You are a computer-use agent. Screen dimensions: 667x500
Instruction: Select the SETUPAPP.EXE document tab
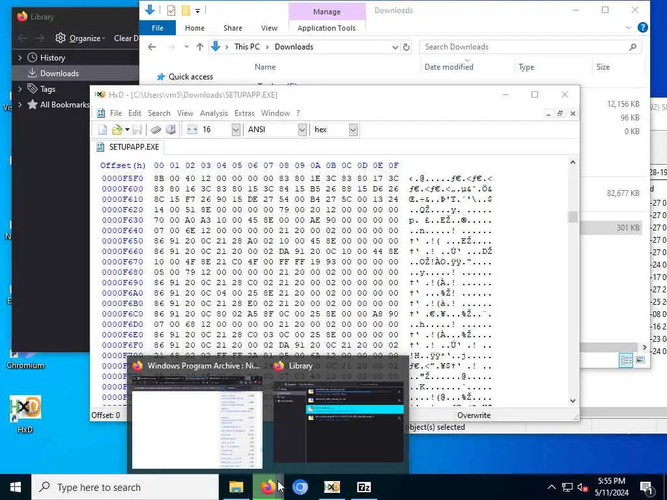pyautogui.click(x=128, y=147)
